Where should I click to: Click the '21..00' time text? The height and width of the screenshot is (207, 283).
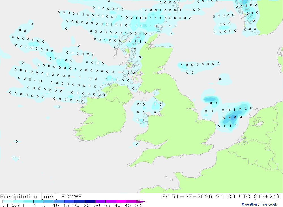226,196
